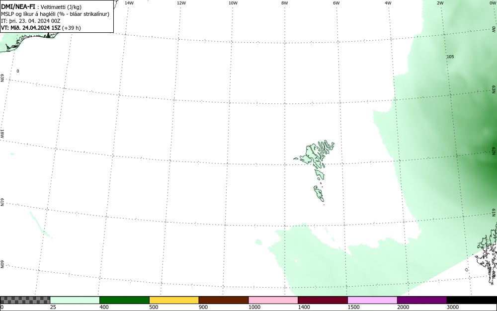This screenshot has width=497, height=311.
Task: Click the 1000 legend value label
Action: click(254, 307)
